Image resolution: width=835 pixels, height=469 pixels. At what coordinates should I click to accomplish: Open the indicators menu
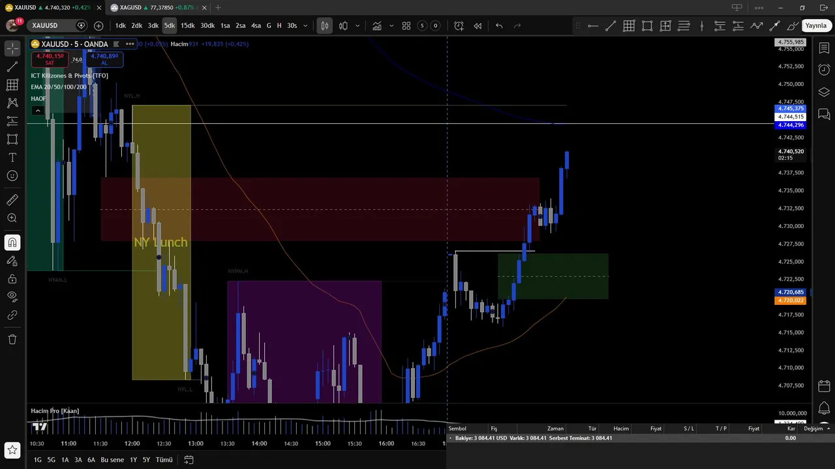(x=377, y=25)
